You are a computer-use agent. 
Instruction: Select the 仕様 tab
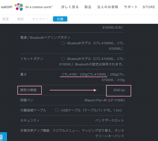click(x=60, y=19)
